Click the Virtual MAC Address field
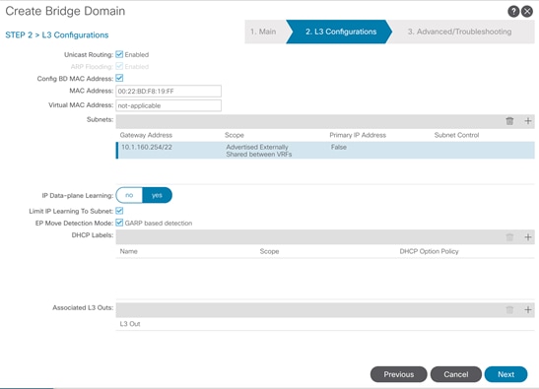The width and height of the screenshot is (539, 389). click(168, 105)
